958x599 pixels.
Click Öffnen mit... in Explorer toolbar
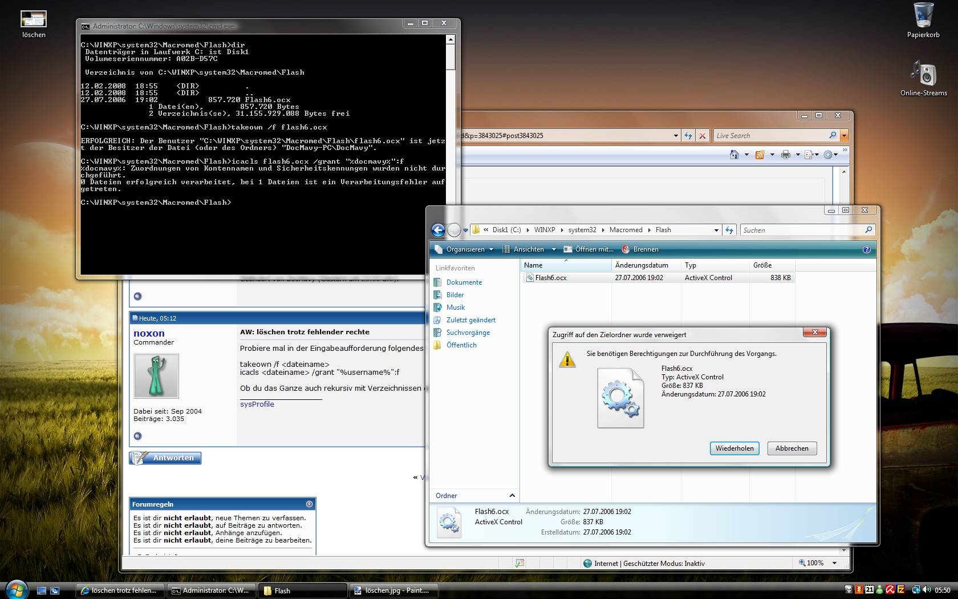coord(588,249)
